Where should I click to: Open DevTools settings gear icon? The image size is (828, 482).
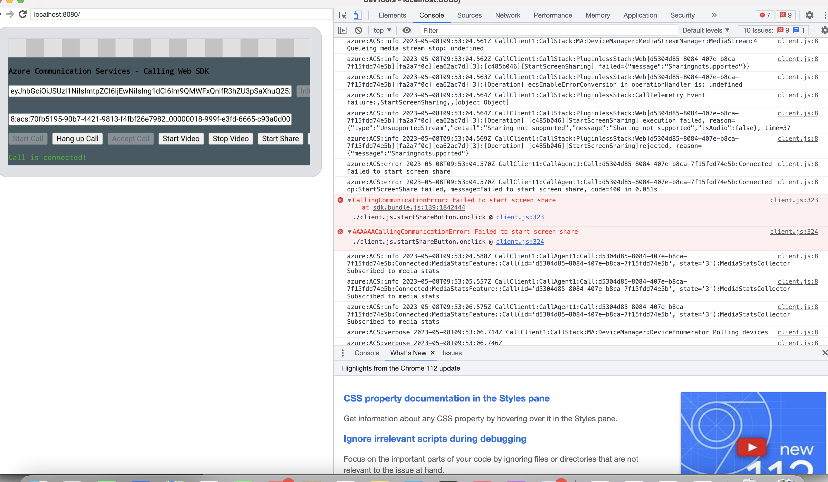[809, 15]
